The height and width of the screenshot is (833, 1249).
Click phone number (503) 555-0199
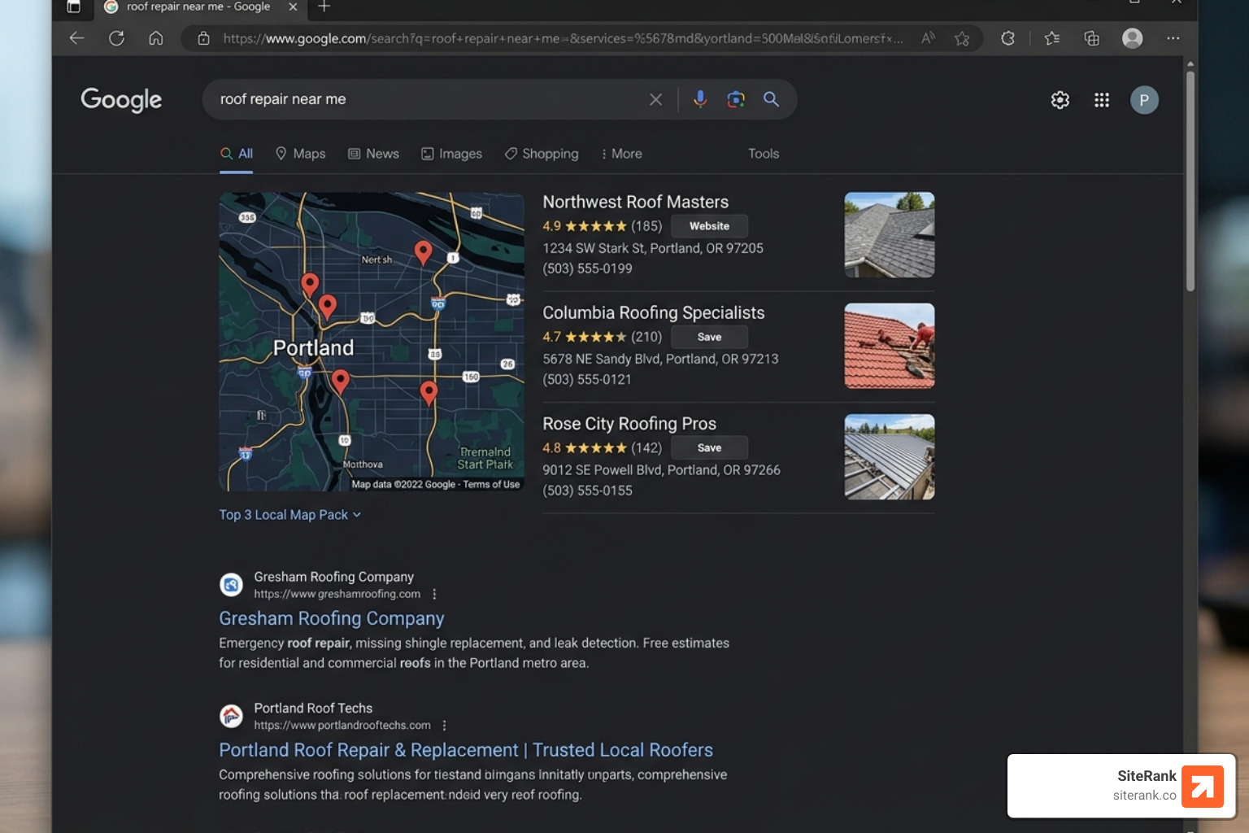click(587, 268)
